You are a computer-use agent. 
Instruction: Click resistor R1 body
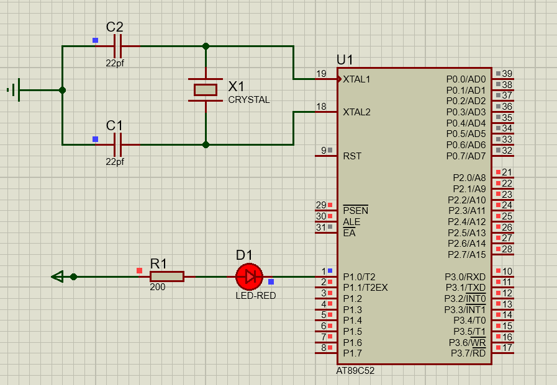click(x=167, y=277)
